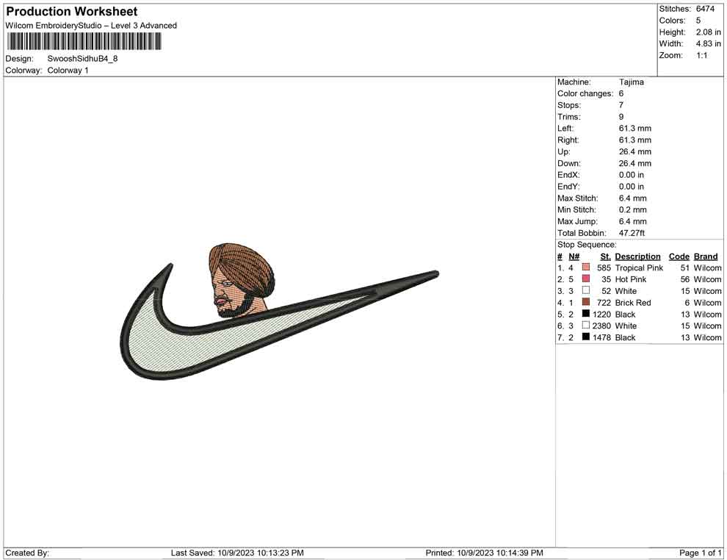The height and width of the screenshot is (560, 727).
Task: Click the Max Jump value '6.4 mm'
Action: pos(633,221)
